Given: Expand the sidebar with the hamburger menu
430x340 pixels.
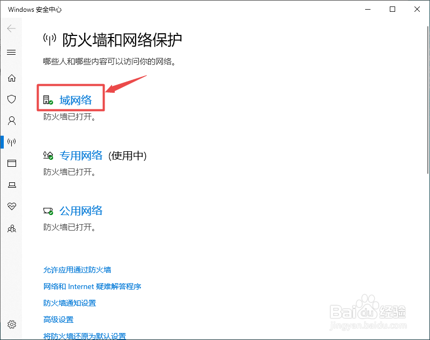Looking at the screenshot, I should coord(12,52).
